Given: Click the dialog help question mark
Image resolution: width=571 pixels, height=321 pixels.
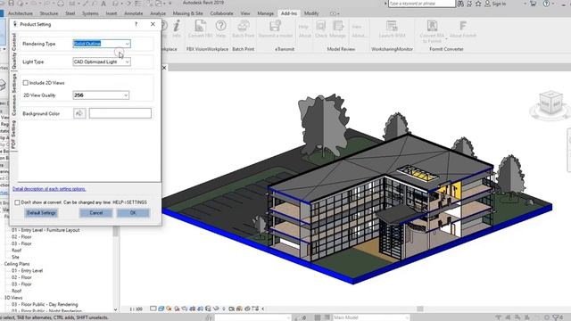Looking at the screenshot, I should coord(137,24).
